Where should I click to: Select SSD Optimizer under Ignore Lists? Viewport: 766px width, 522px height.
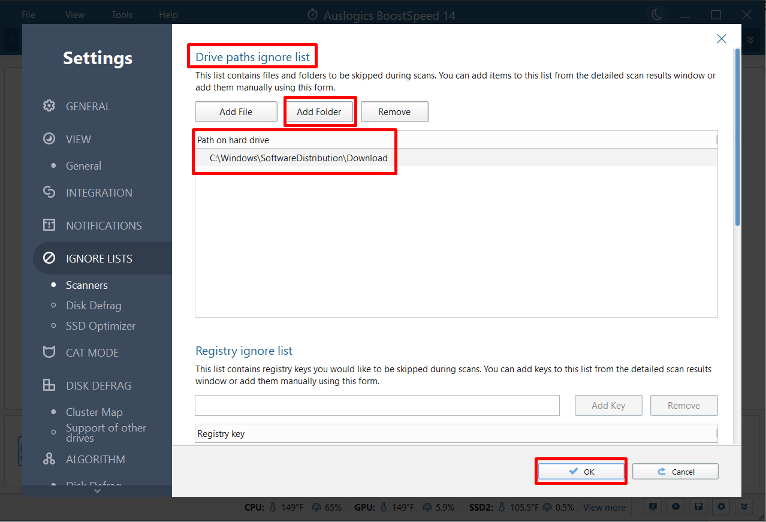click(101, 326)
